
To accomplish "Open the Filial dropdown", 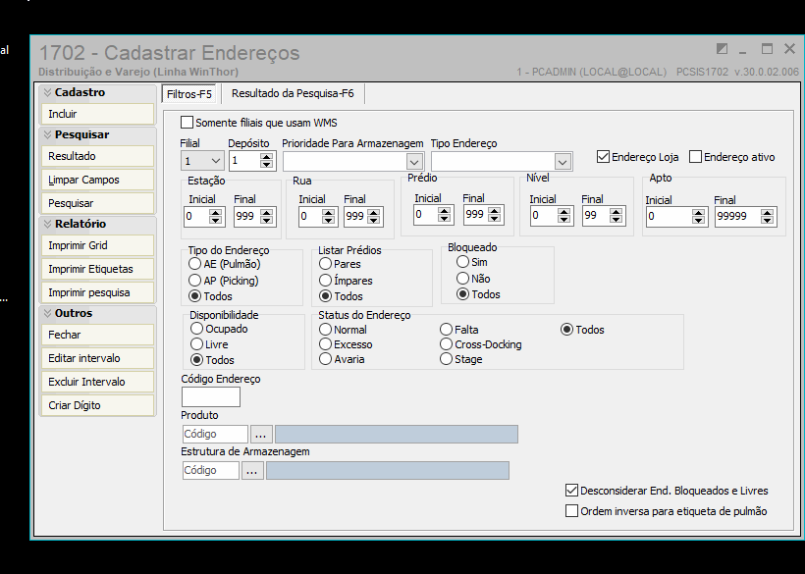I will (216, 161).
